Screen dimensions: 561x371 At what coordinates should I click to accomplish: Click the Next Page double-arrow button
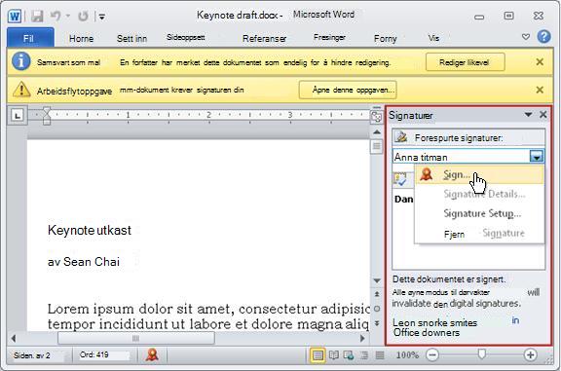(x=376, y=323)
